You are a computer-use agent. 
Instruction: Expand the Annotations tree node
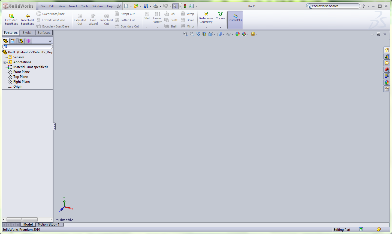click(x=5, y=62)
